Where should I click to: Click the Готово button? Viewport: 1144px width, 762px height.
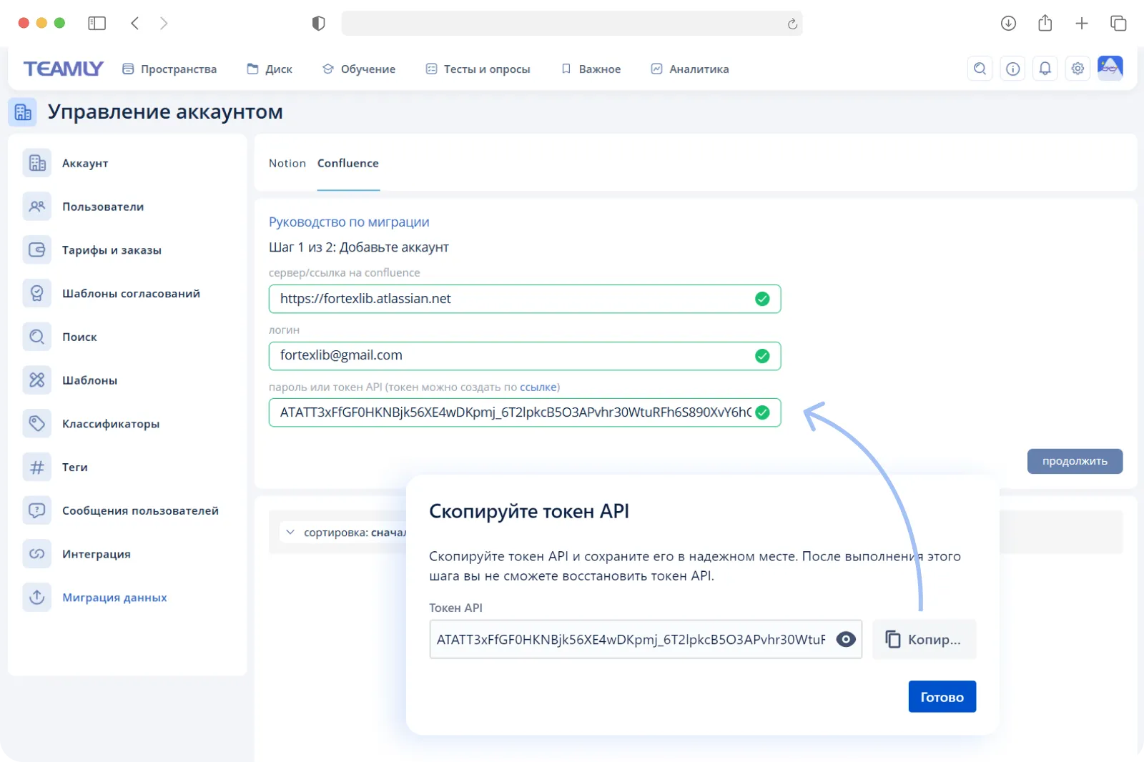pyautogui.click(x=942, y=697)
